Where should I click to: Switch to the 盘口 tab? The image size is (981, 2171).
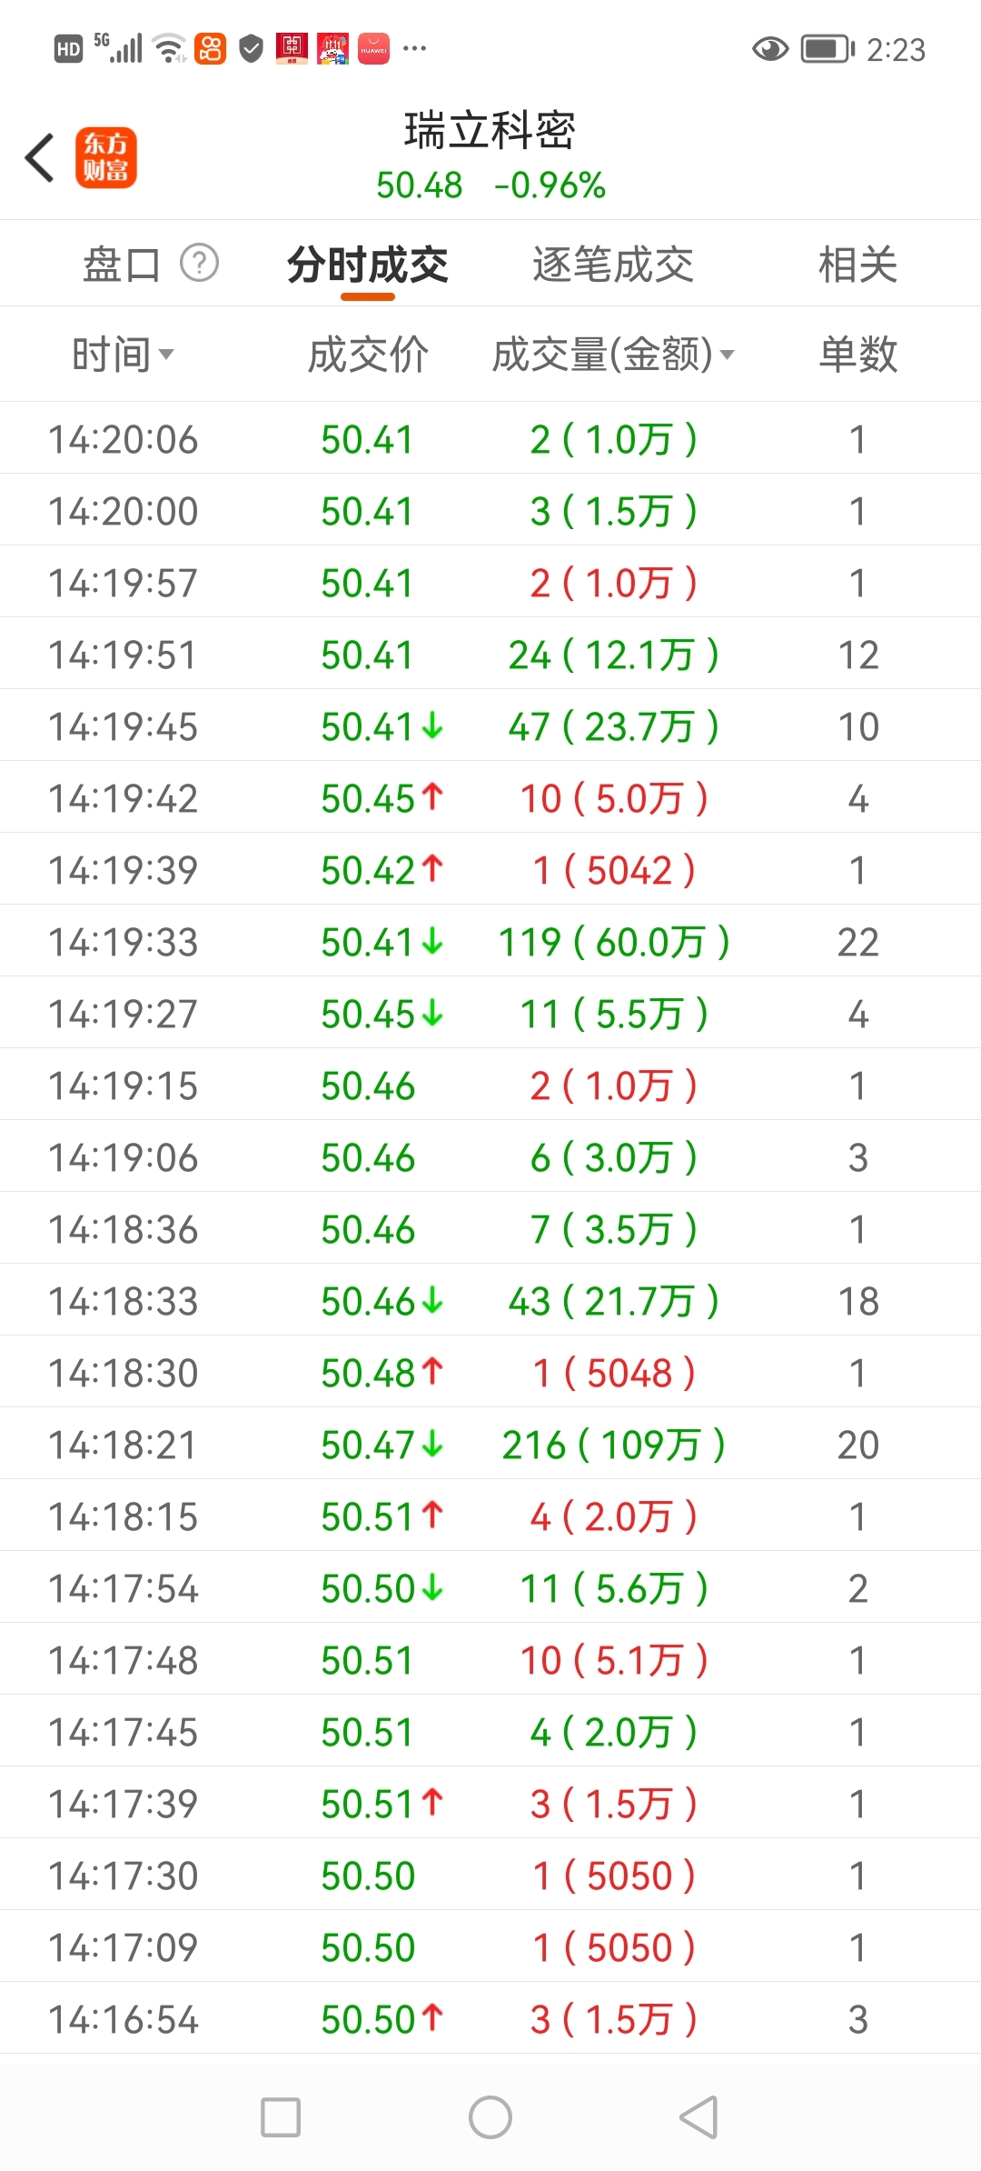(121, 265)
